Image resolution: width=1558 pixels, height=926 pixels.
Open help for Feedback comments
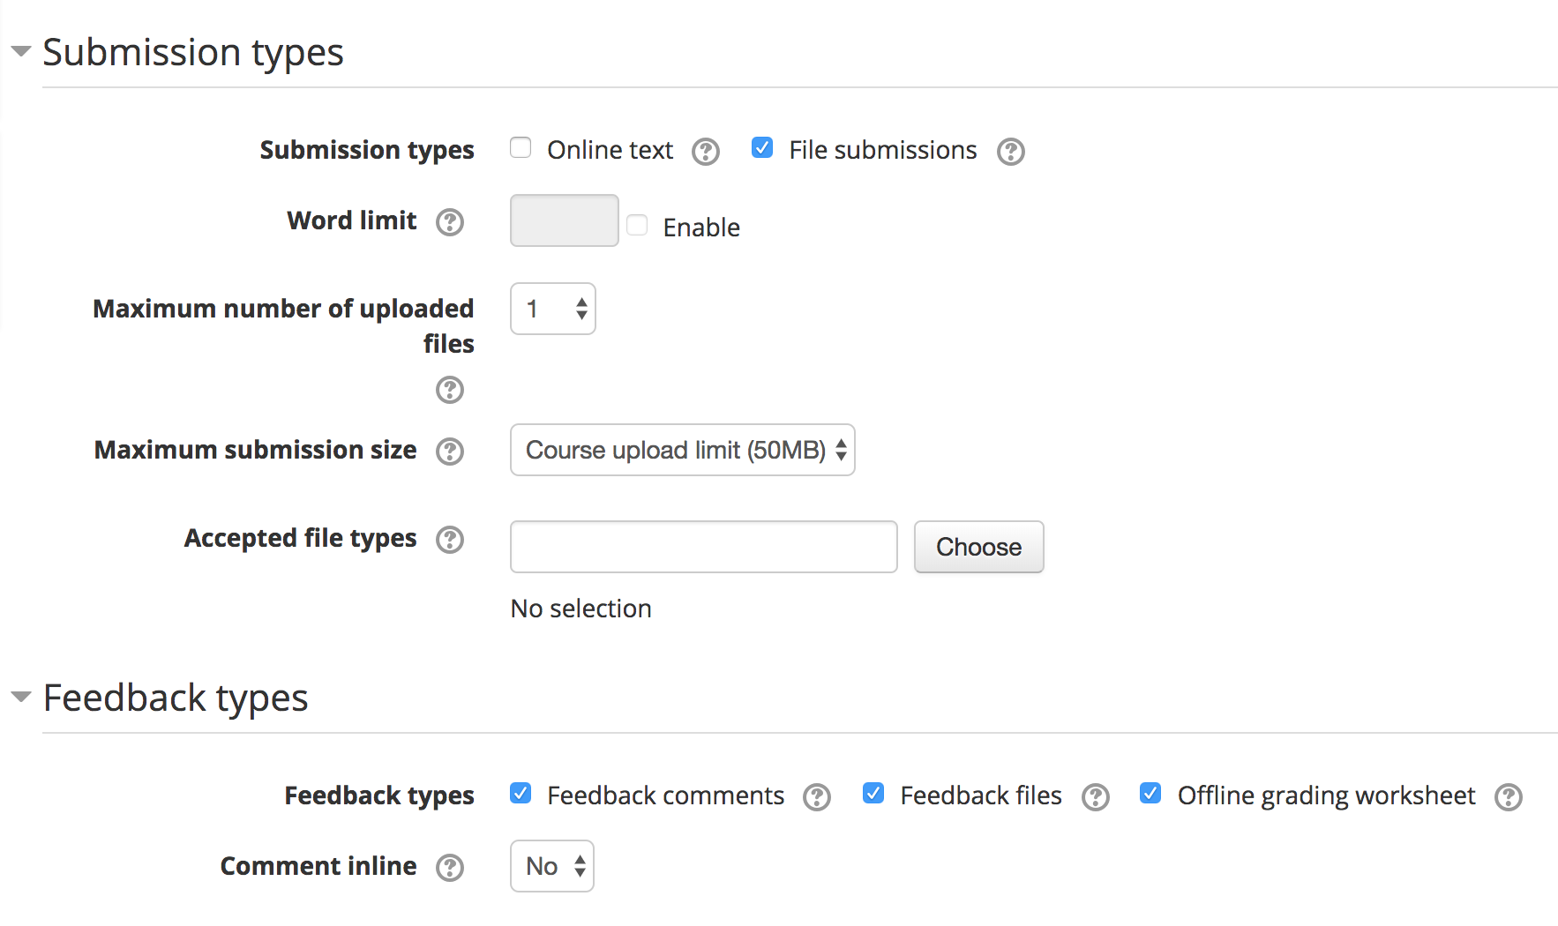coord(817,797)
